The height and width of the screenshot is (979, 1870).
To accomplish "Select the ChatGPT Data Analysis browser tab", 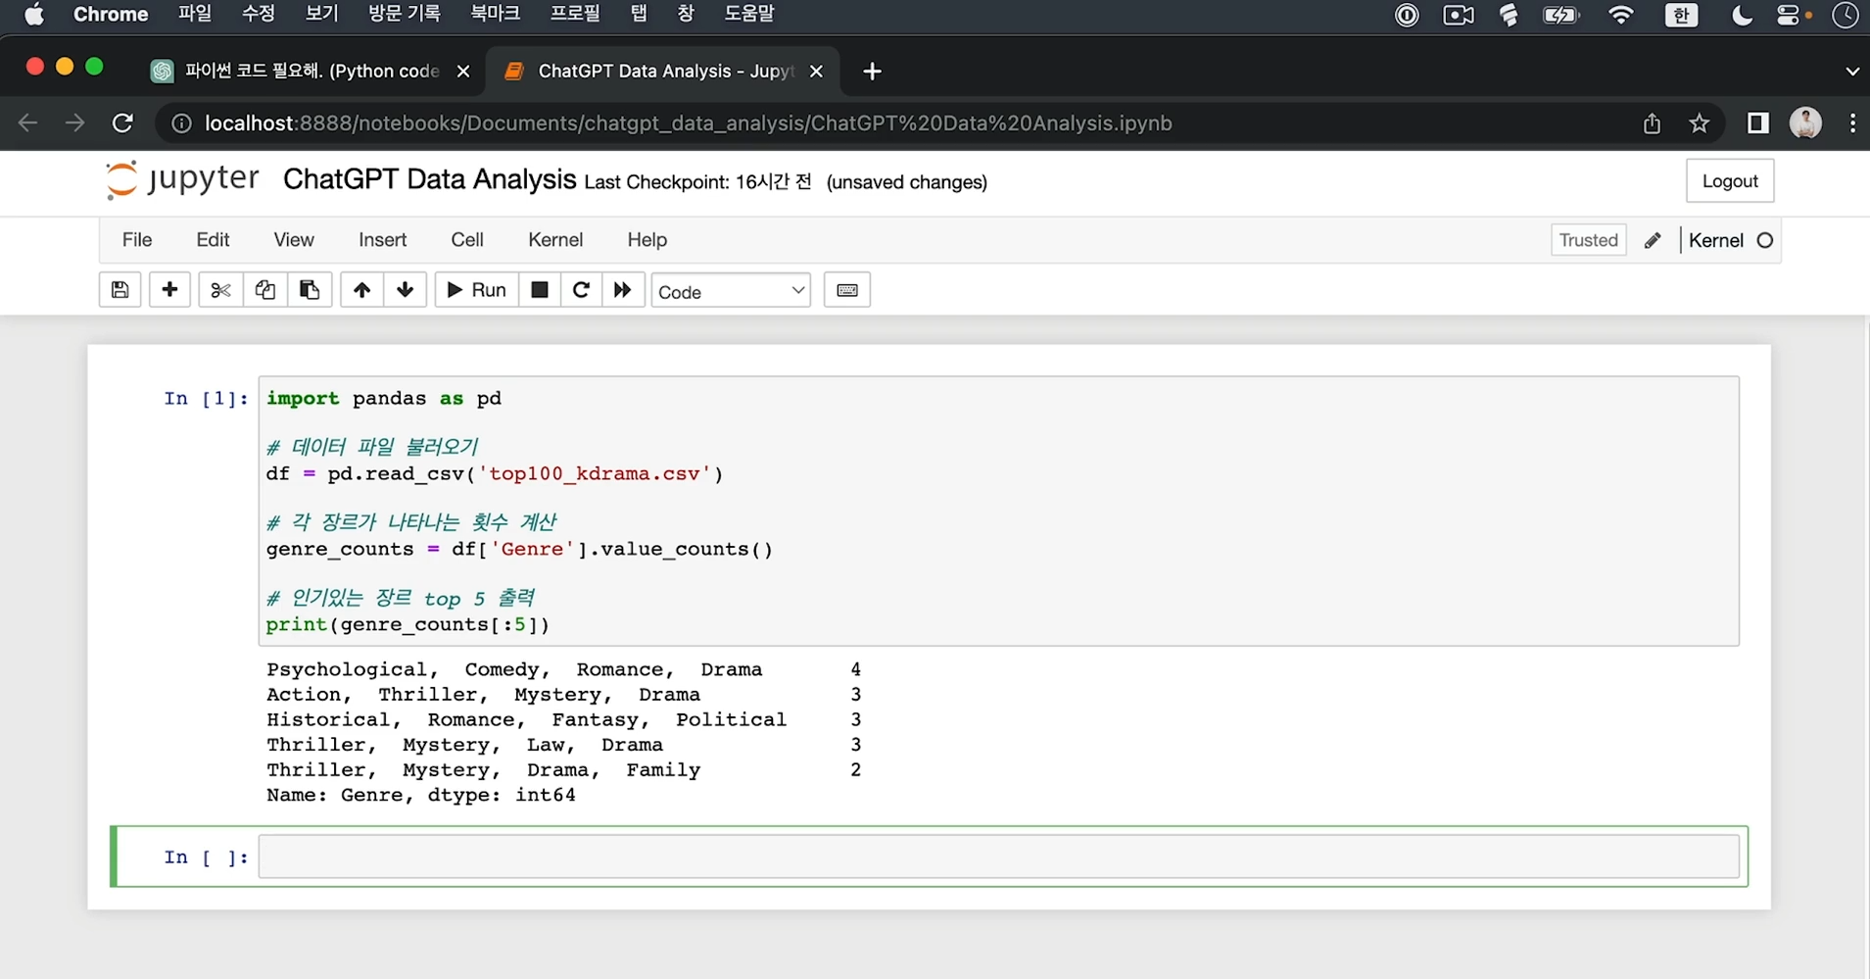I will tap(664, 71).
